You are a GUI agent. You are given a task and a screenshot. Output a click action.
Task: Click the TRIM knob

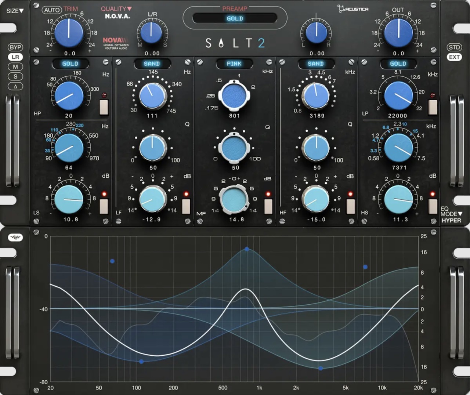69,32
